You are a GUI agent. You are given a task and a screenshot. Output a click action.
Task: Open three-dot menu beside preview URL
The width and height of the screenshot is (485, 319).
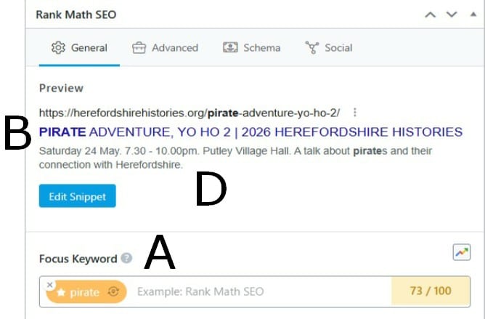click(x=354, y=113)
